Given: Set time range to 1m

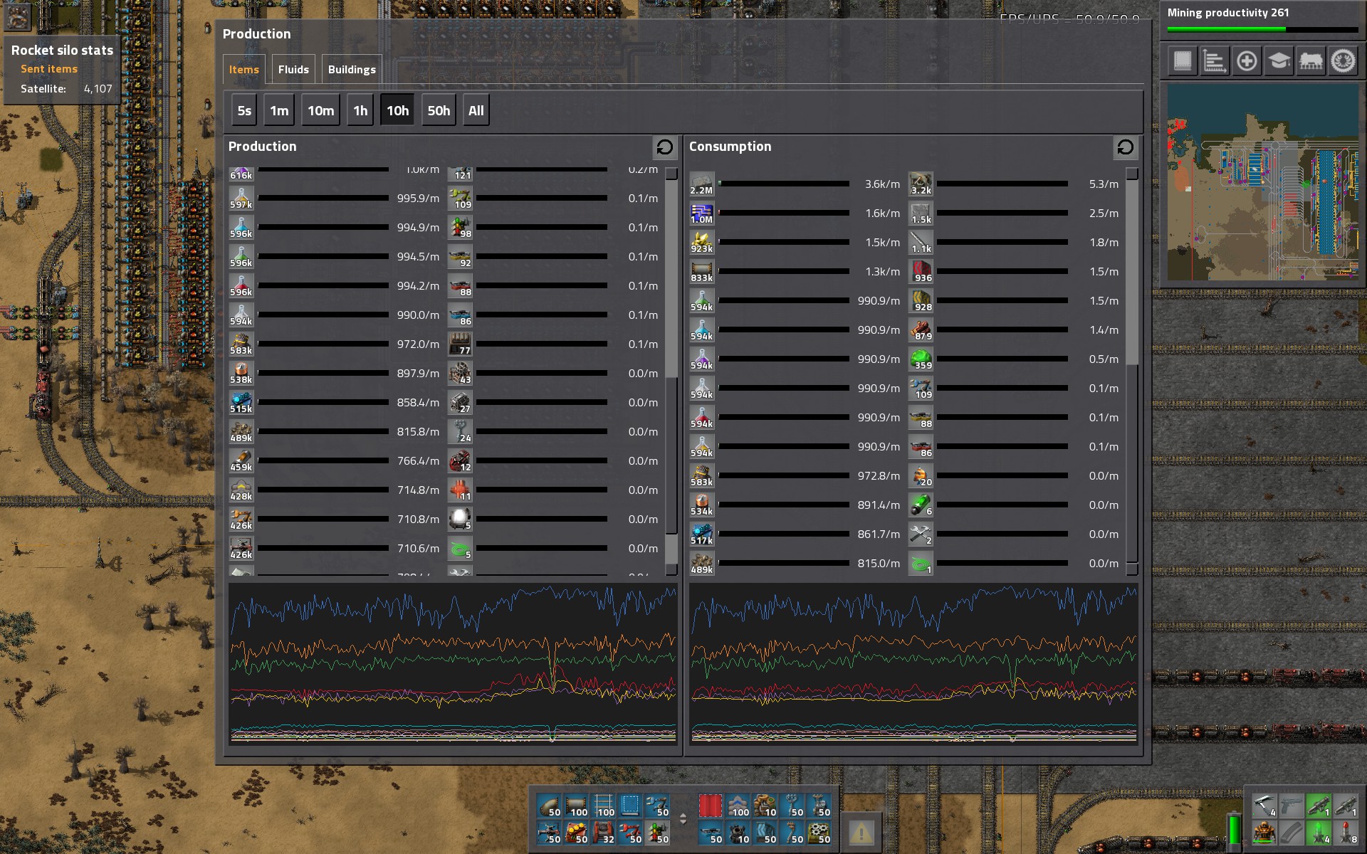Looking at the screenshot, I should 279,110.
